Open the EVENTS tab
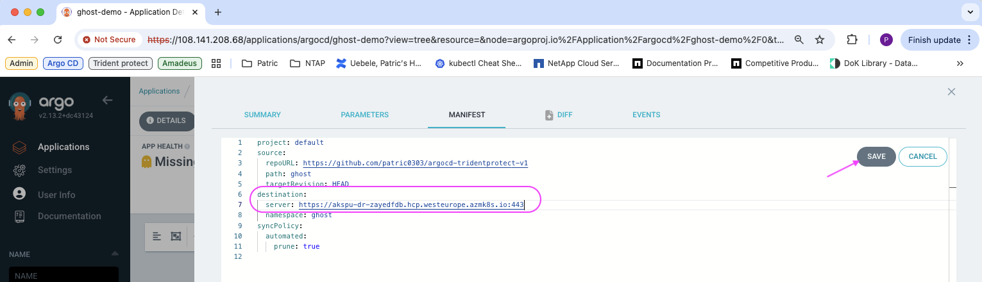 (647, 115)
